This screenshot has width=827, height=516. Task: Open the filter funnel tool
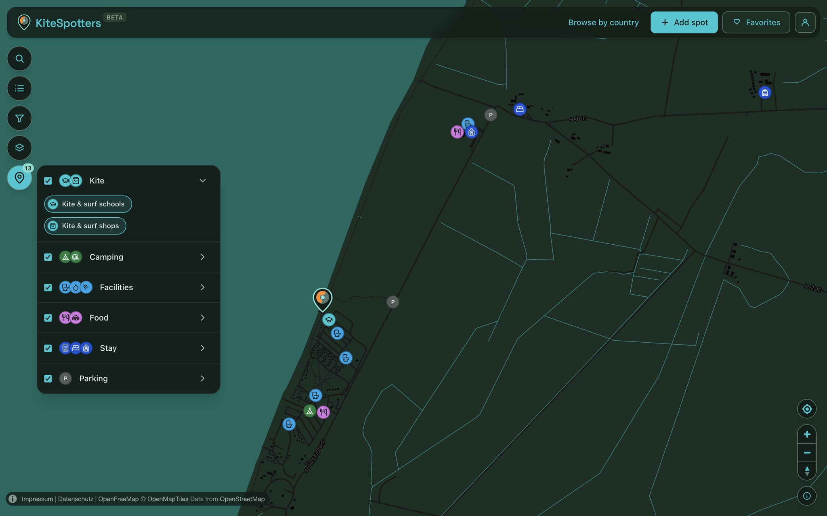[x=19, y=118]
